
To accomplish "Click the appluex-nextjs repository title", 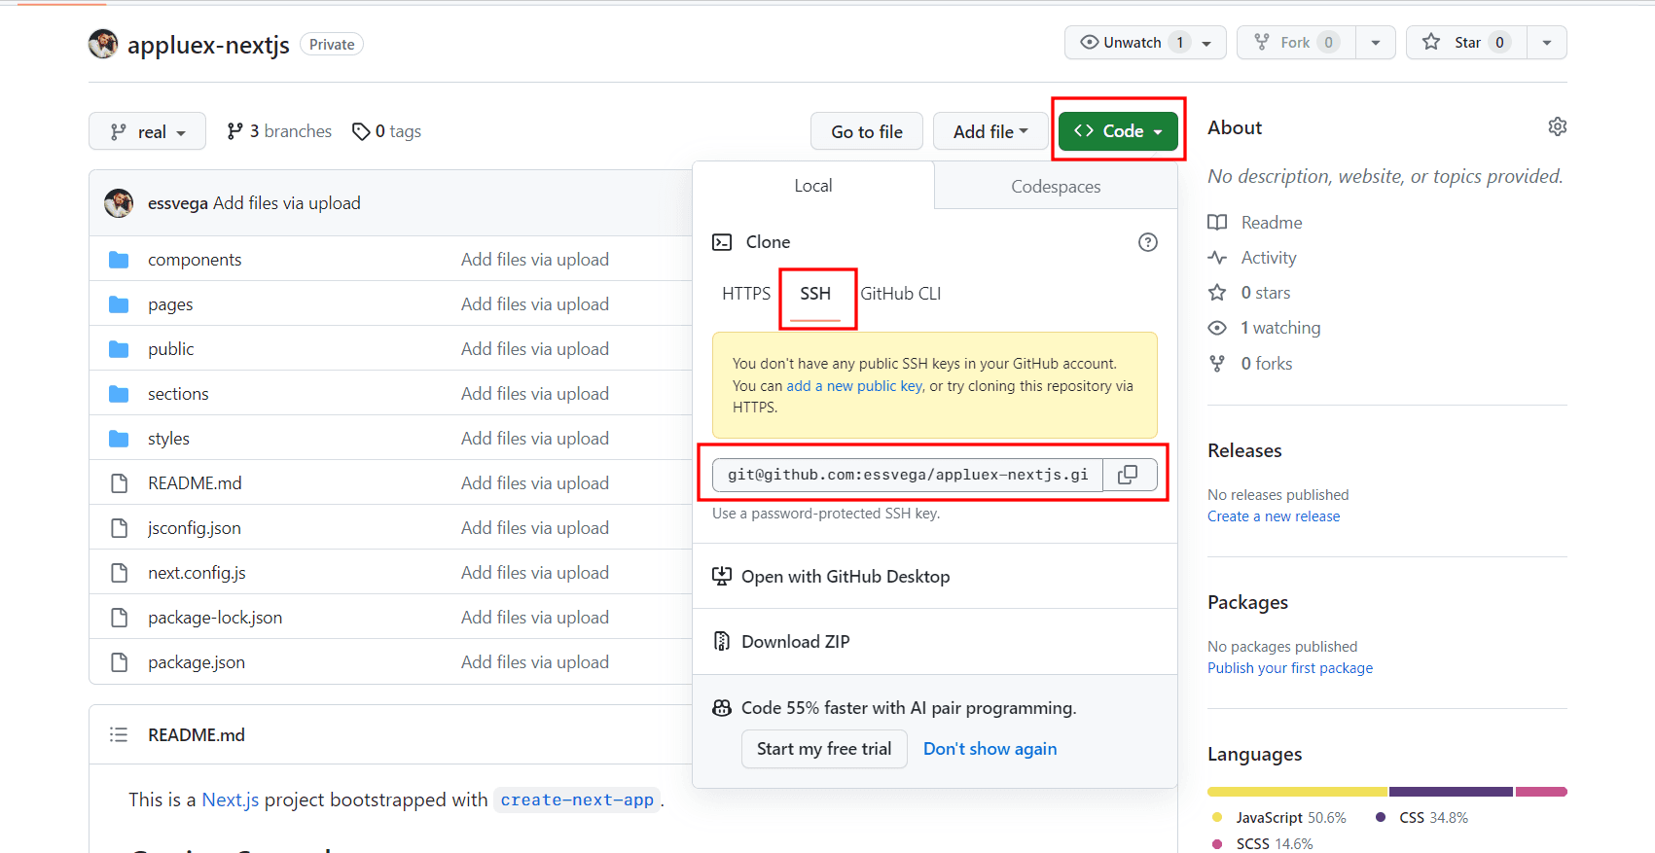I will coord(208,45).
